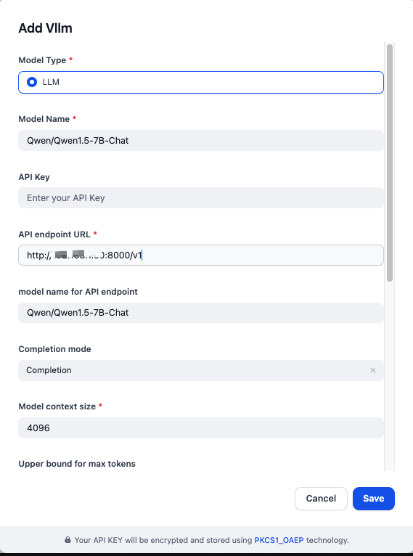Viewport: 413px width, 556px height.
Task: Open the PKCS1_OAEP link
Action: 279,540
